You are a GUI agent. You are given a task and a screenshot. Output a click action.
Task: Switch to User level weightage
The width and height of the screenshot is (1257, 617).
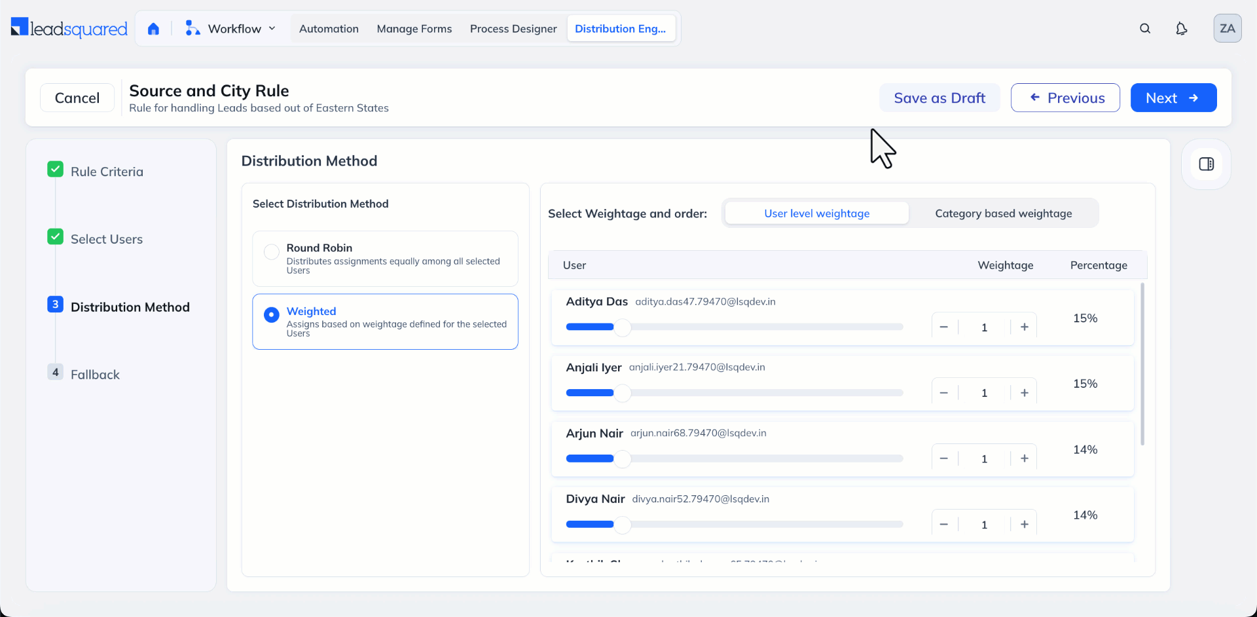pyautogui.click(x=816, y=213)
